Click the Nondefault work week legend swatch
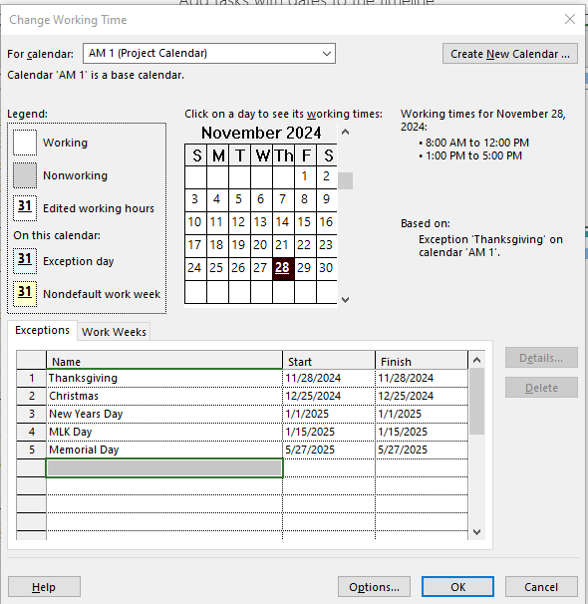This screenshot has height=604, width=588. pos(25,294)
